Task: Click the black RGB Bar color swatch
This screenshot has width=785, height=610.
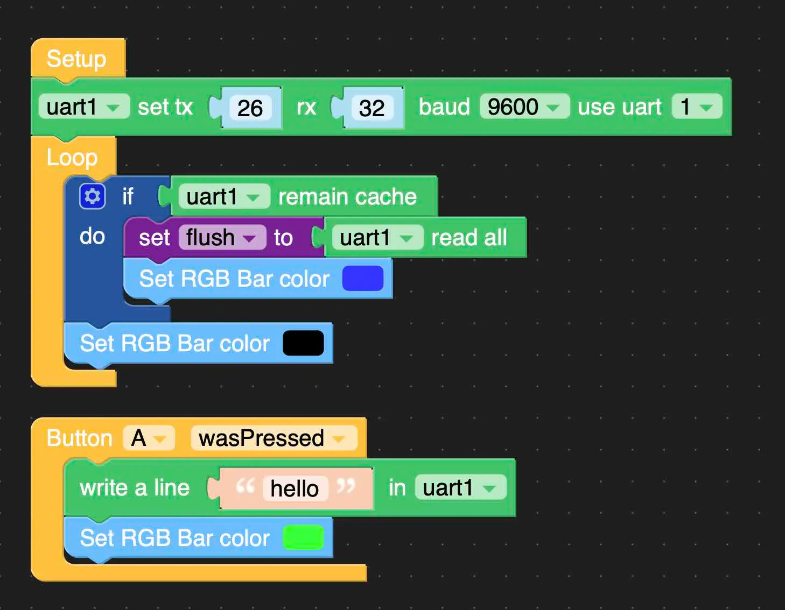Action: [303, 343]
